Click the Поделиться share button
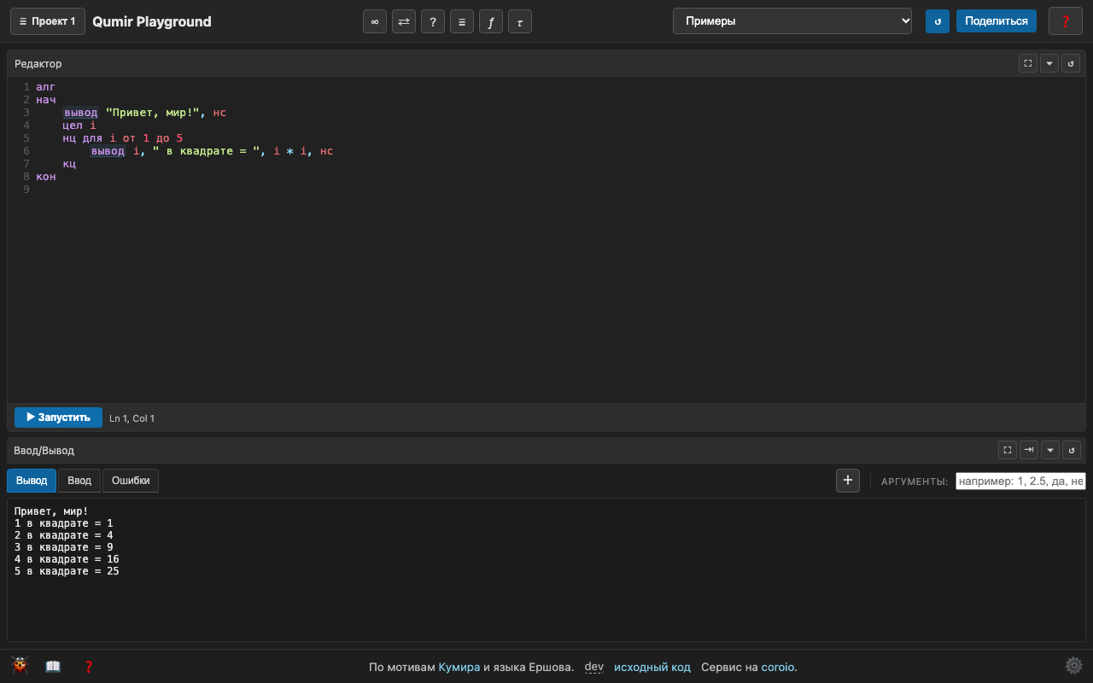The image size is (1093, 683). coord(997,21)
